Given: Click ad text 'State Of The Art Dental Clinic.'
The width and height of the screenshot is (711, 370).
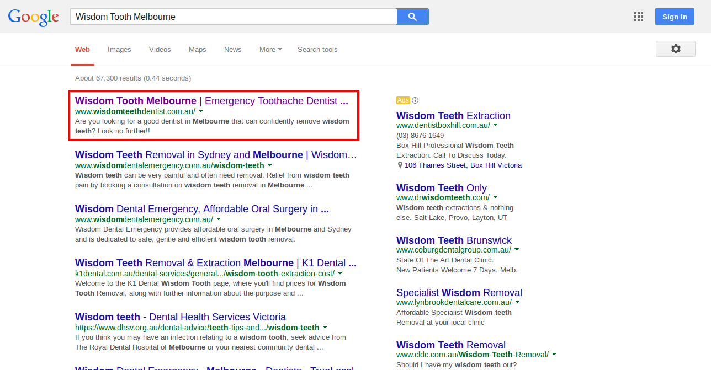Looking at the screenshot, I should [445, 260].
